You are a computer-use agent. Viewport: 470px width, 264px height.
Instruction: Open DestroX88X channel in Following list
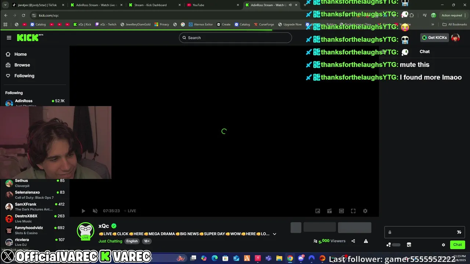[x=35, y=219]
